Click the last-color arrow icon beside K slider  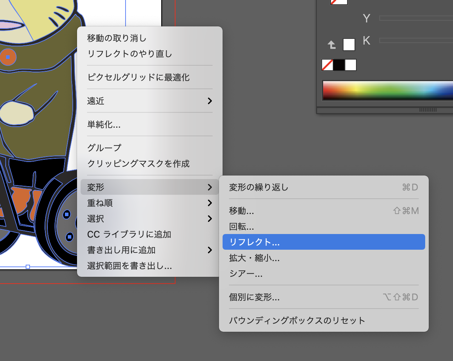[332, 45]
